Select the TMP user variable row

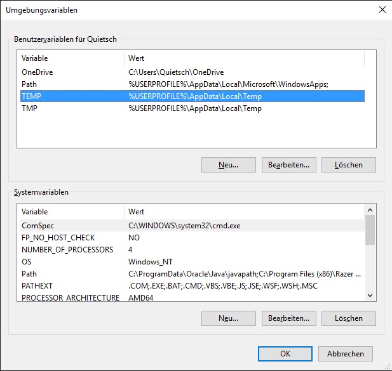[x=193, y=108]
